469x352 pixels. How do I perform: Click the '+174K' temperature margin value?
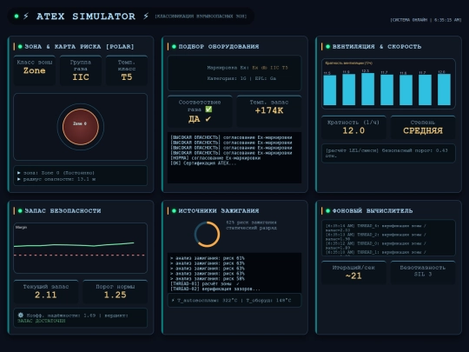tap(269, 110)
